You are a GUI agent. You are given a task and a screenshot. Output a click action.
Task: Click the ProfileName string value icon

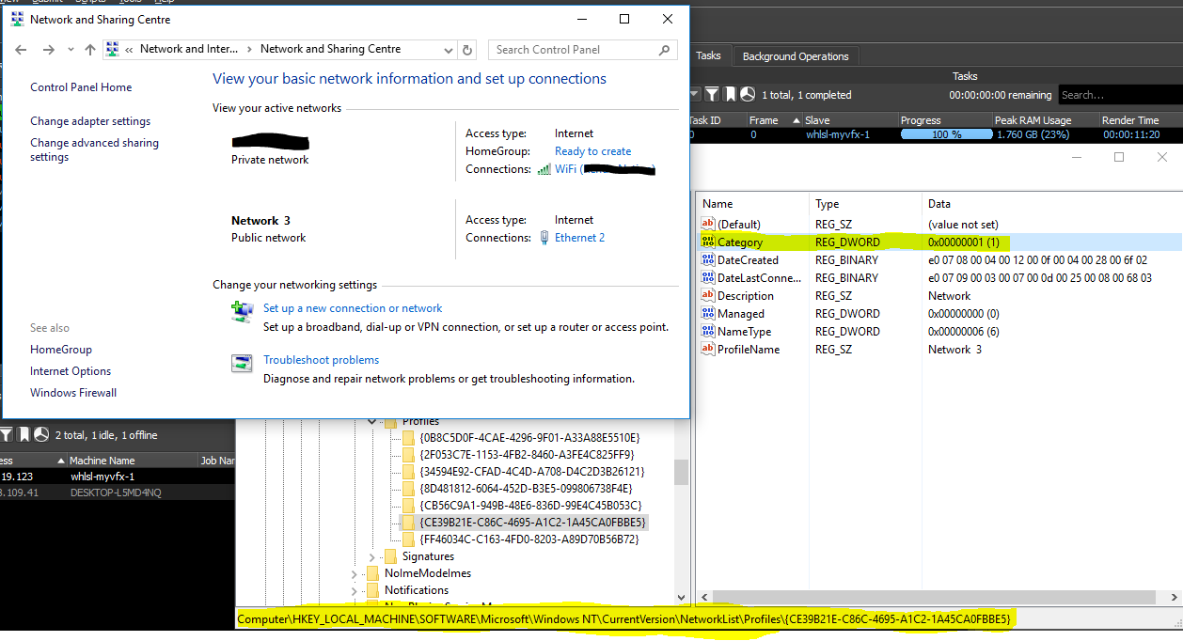click(x=708, y=350)
